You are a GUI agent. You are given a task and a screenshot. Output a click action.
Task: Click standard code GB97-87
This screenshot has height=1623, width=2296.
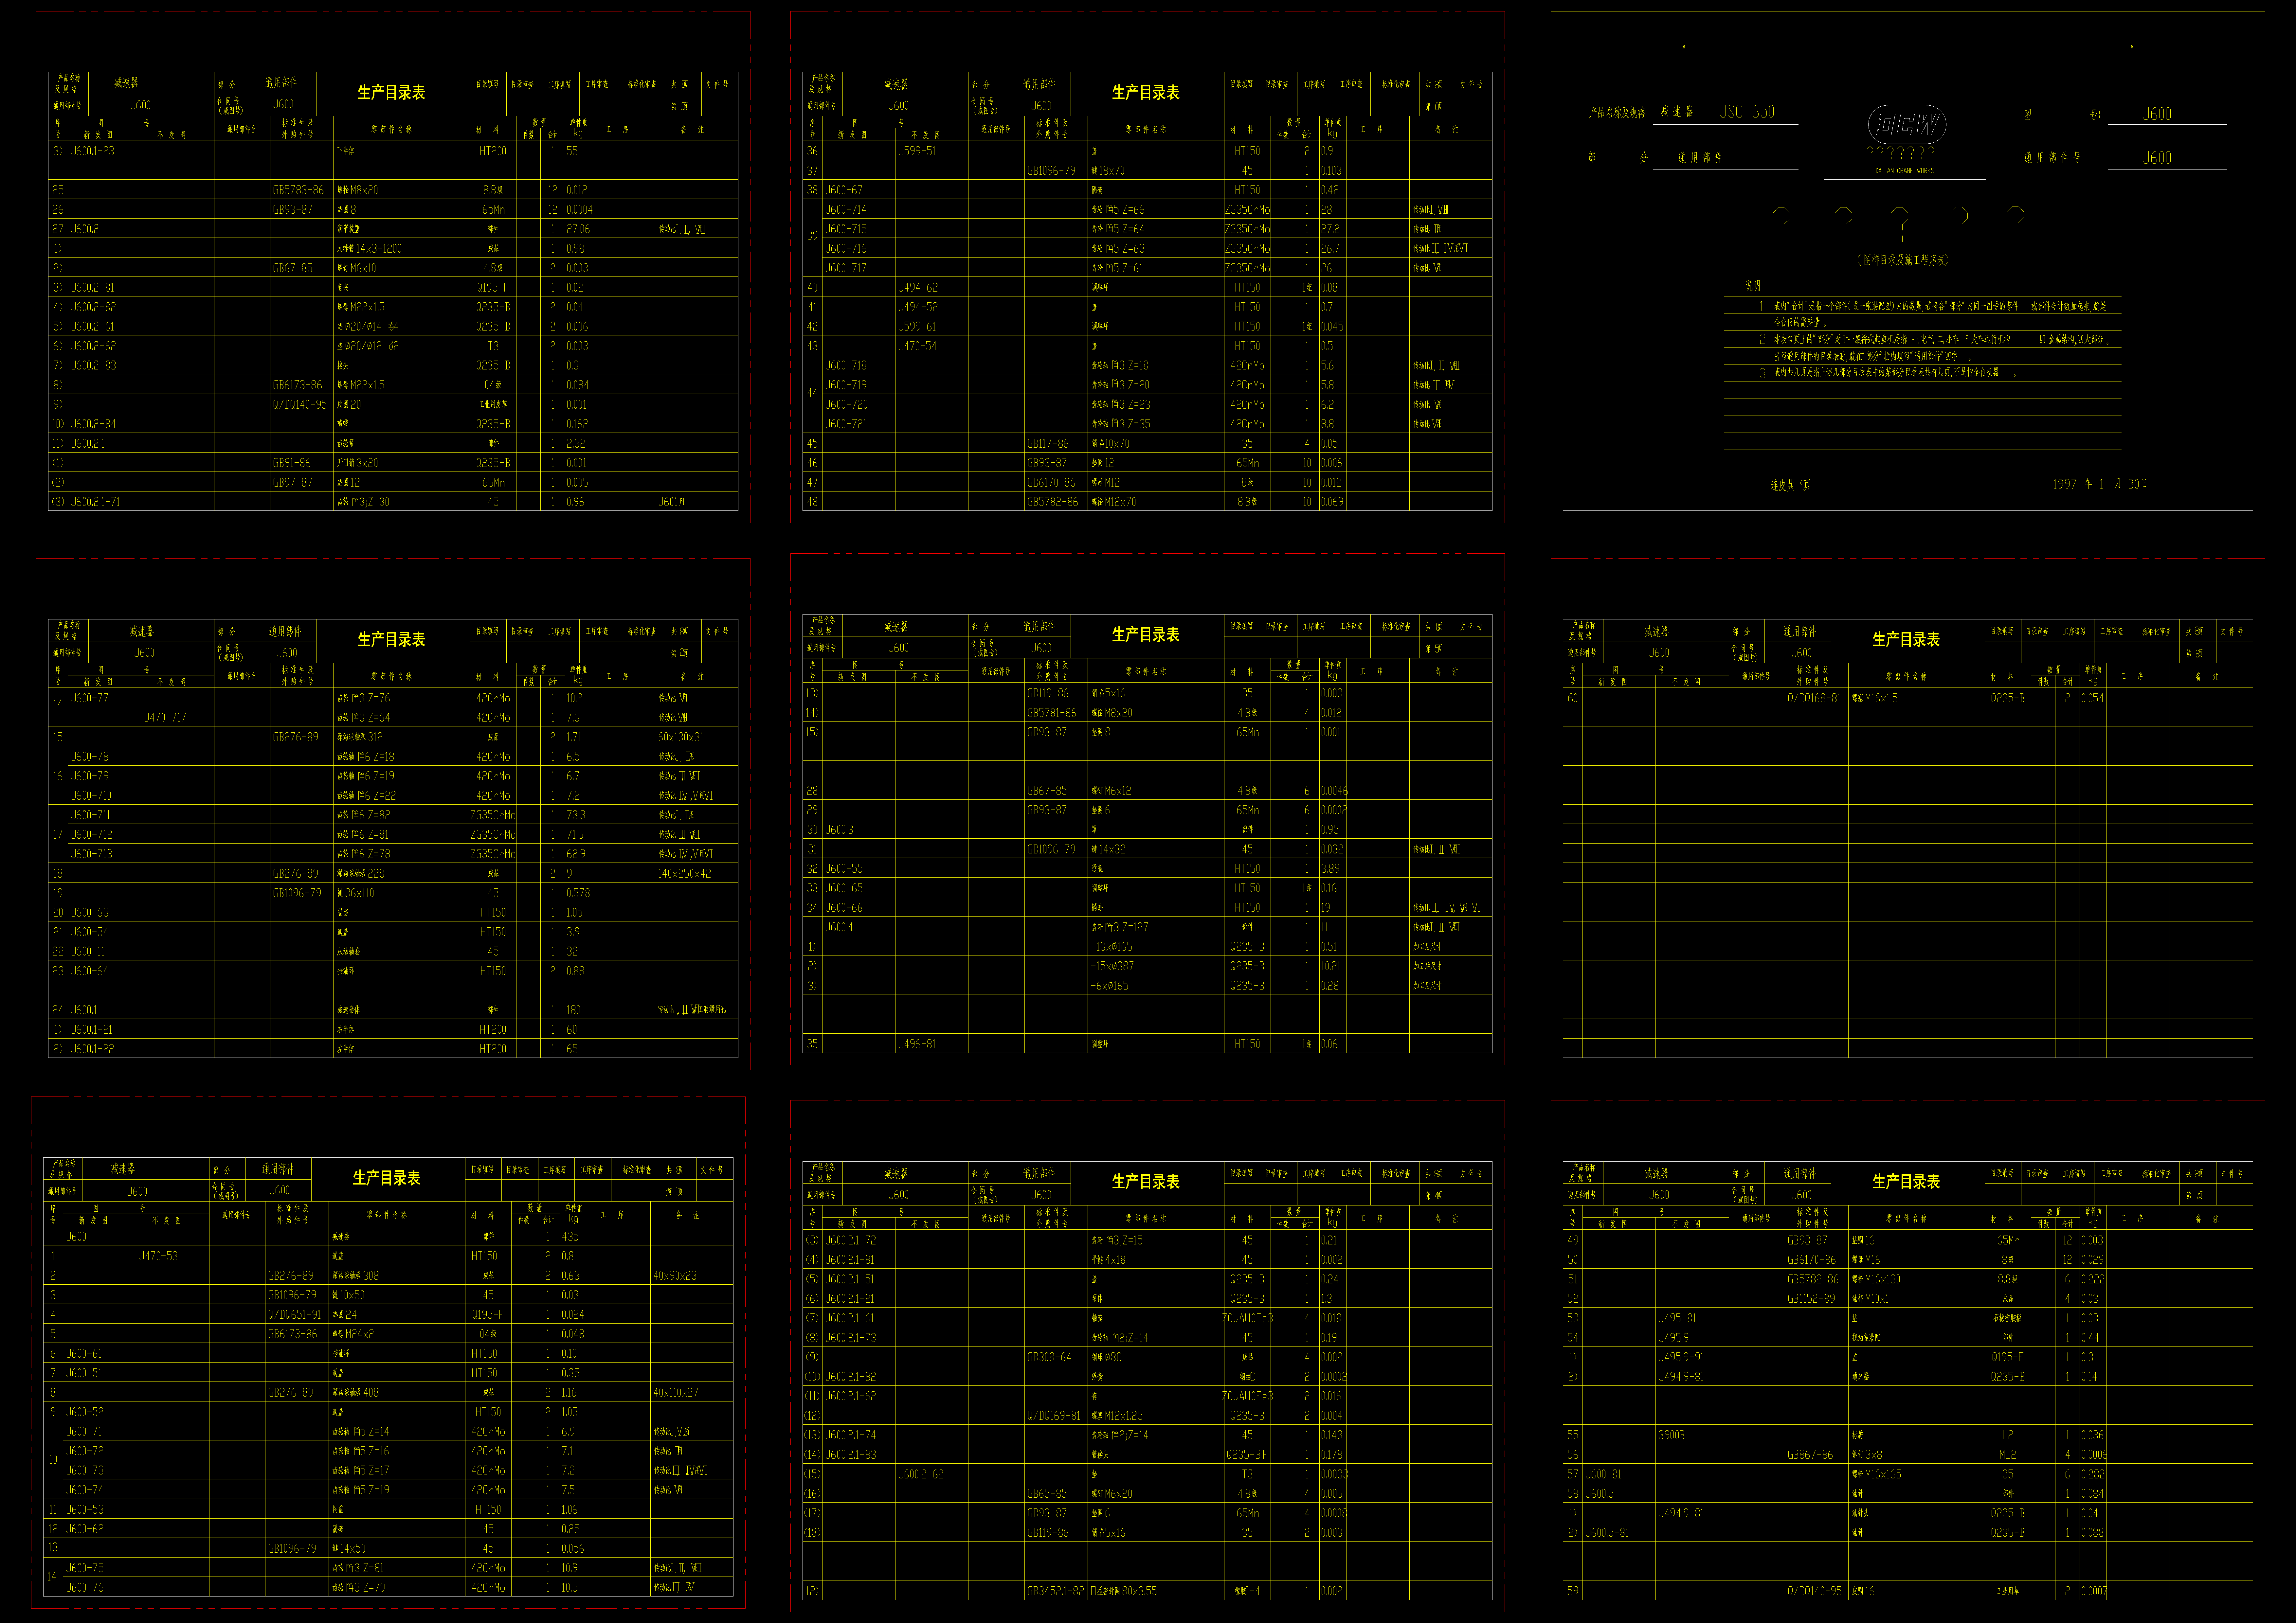(x=292, y=483)
